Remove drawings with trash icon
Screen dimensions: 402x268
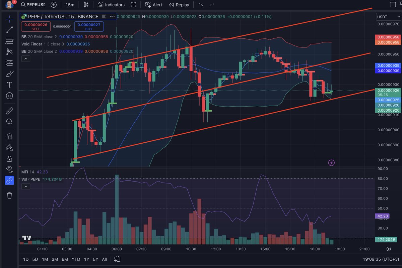click(9, 195)
